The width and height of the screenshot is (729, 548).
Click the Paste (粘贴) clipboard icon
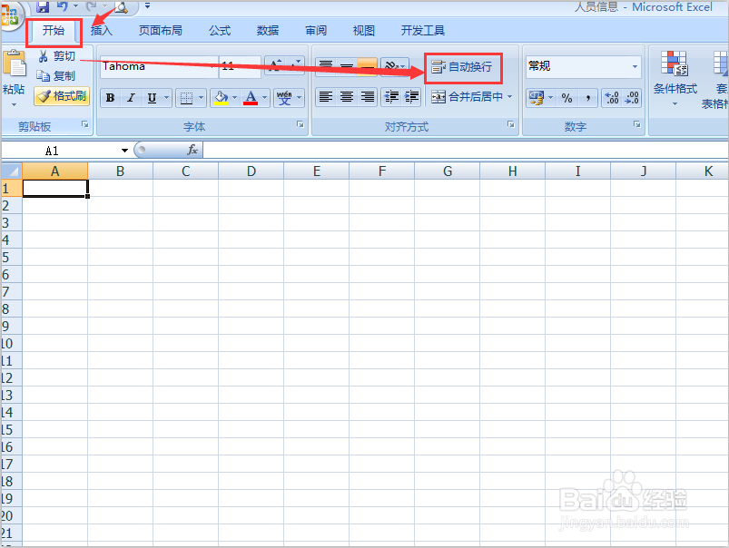click(x=14, y=64)
